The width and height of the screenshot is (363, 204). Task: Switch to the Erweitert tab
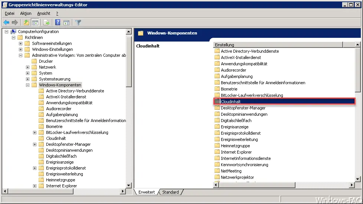tap(147, 192)
